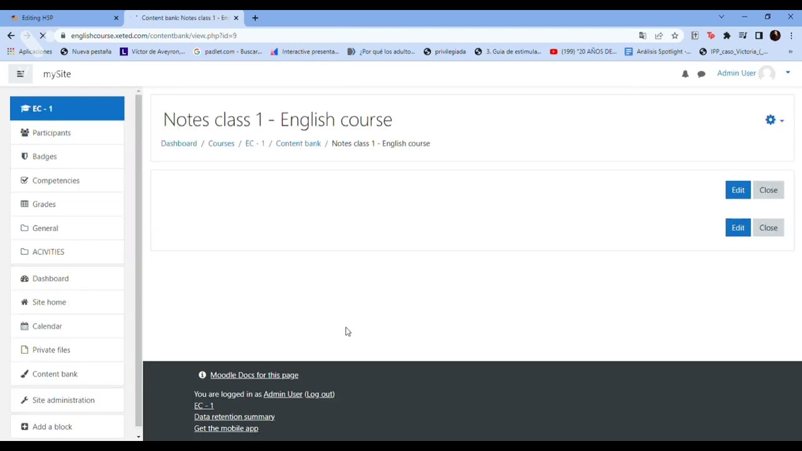802x451 pixels.
Task: Click the upper Close button
Action: click(768, 190)
